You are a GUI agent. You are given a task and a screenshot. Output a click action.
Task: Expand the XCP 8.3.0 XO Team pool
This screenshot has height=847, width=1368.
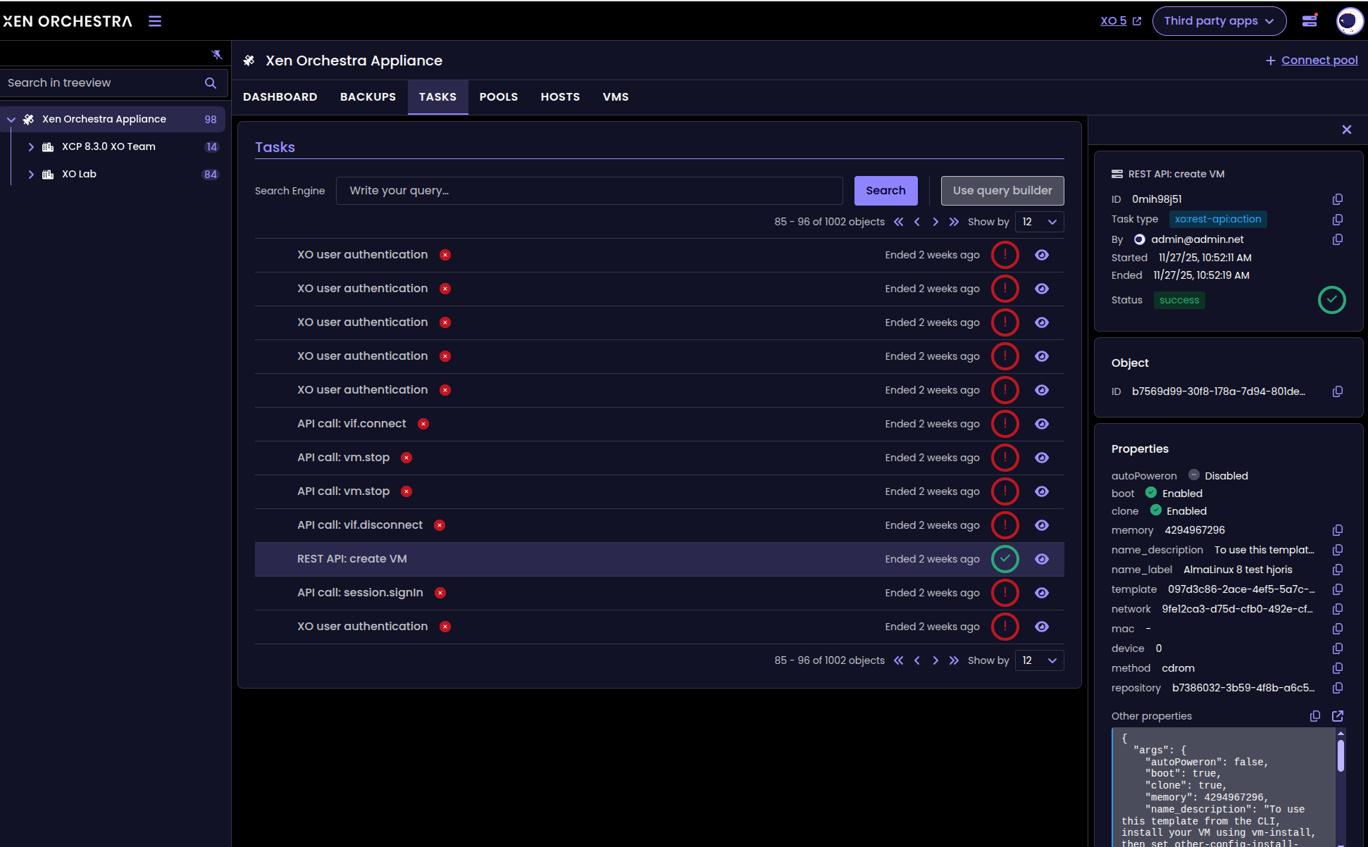tap(31, 147)
